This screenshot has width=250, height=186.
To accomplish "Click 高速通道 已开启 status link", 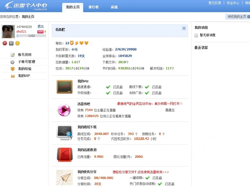I will (118, 87).
